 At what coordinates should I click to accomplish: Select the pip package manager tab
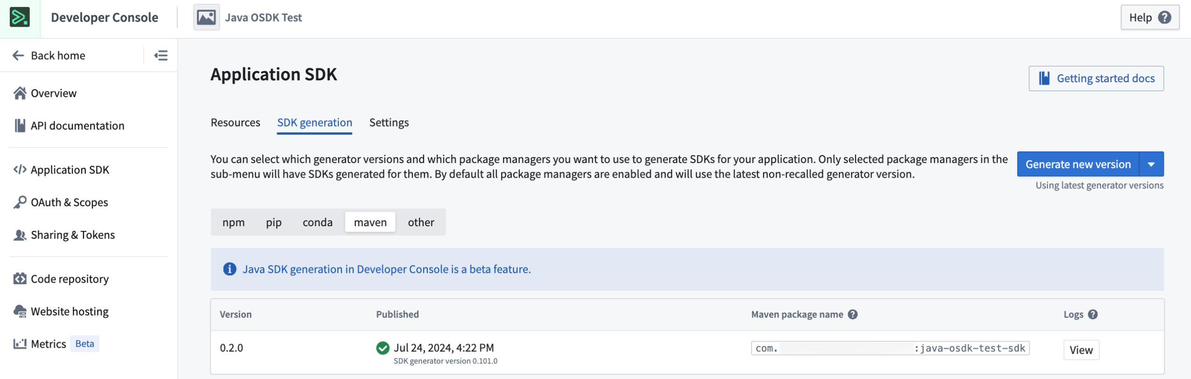274,222
